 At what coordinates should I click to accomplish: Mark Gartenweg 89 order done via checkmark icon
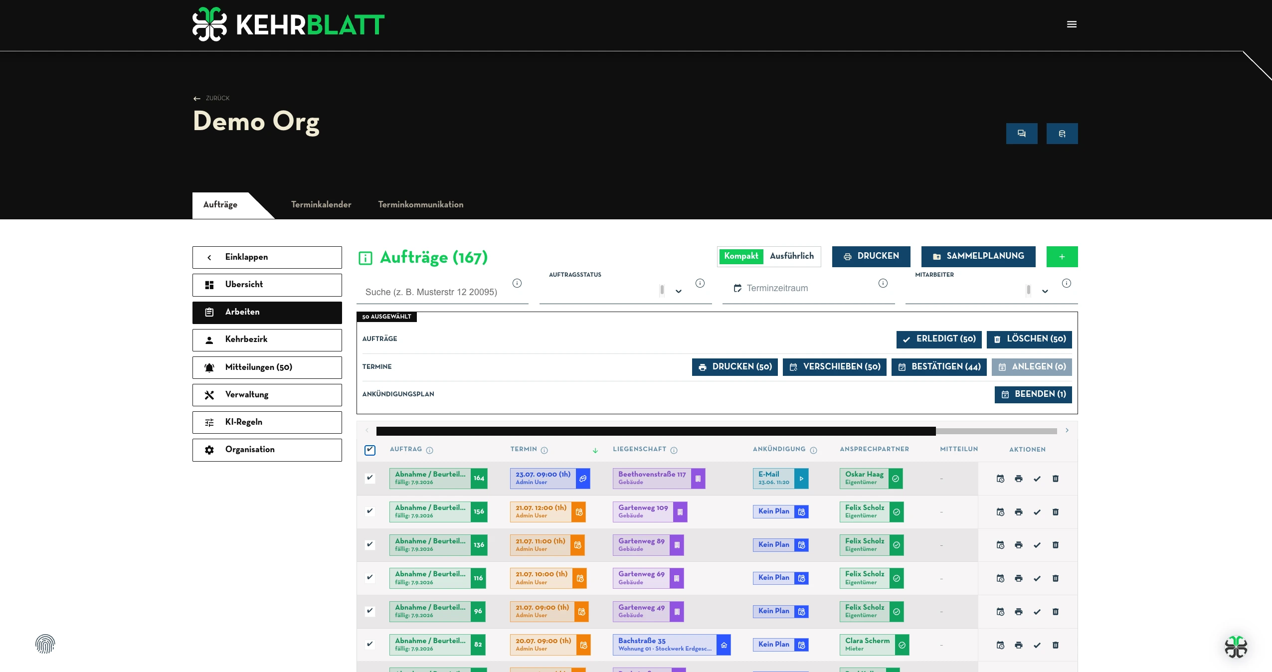click(1037, 545)
